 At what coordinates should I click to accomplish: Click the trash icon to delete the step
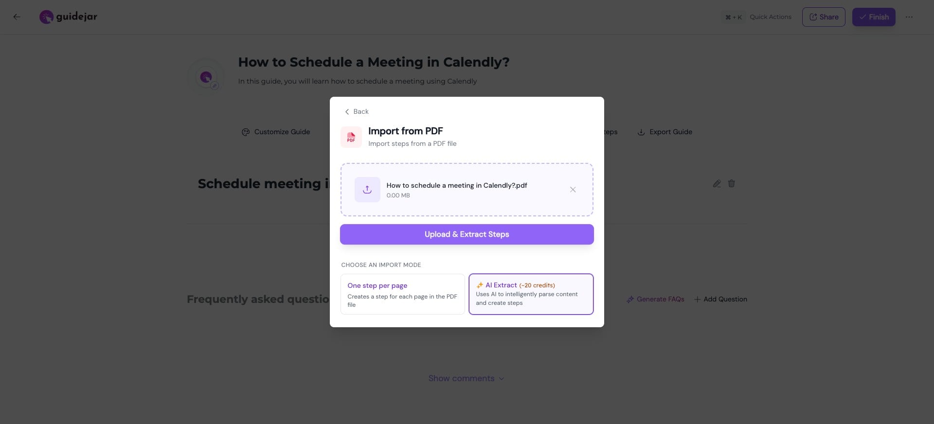coord(732,183)
